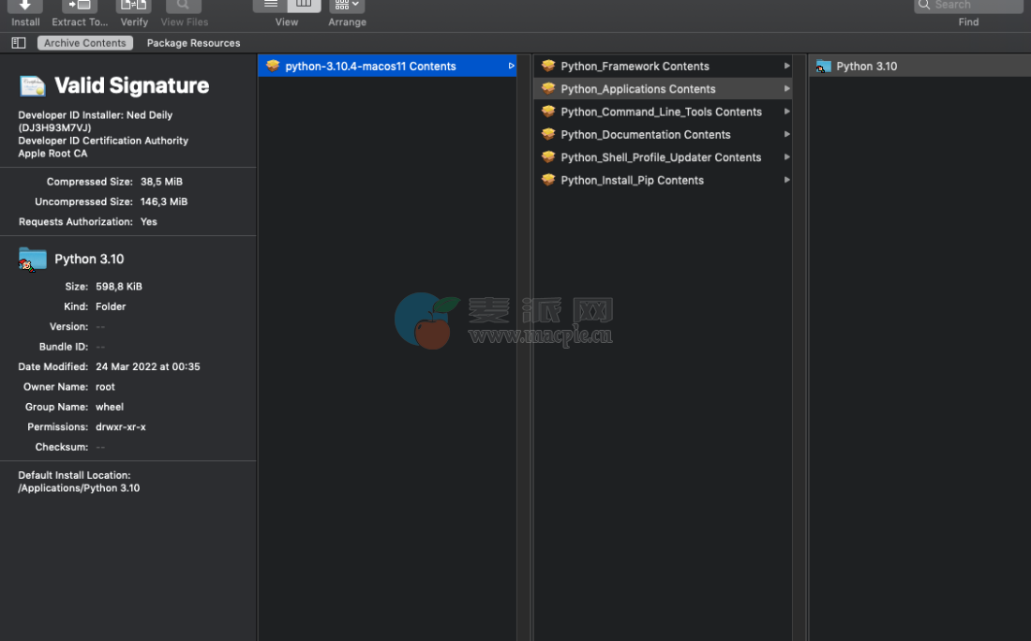Screen dimensions: 1031x641
Task: Click date modified "24 Mar 2022 at 00:35"
Action: pos(148,366)
